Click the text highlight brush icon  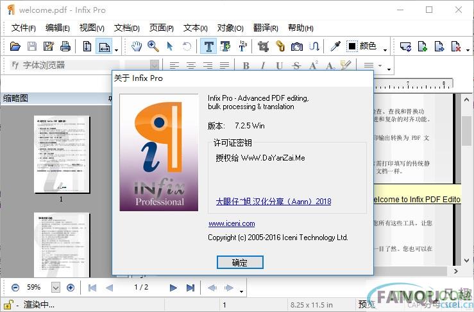pyautogui.click(x=346, y=65)
